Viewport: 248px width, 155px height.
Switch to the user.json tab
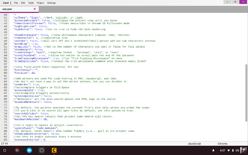(8, 9)
